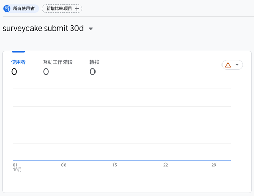Viewport: 254px width, 196px height.
Task: Open the data quality warning dropdown arrow
Action: coord(237,65)
